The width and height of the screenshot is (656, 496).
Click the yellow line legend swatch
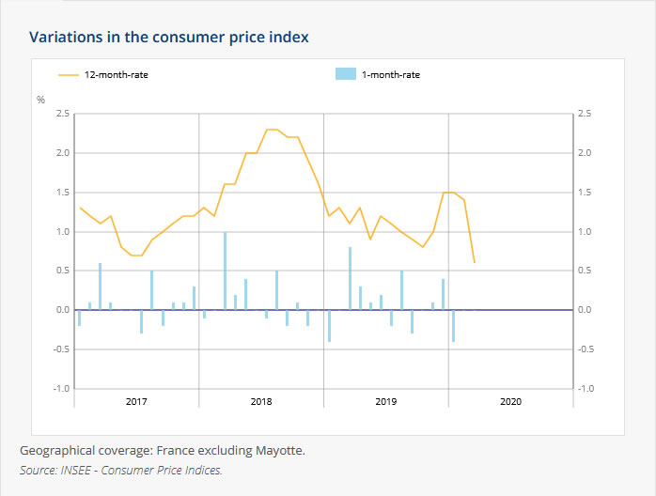(x=69, y=74)
